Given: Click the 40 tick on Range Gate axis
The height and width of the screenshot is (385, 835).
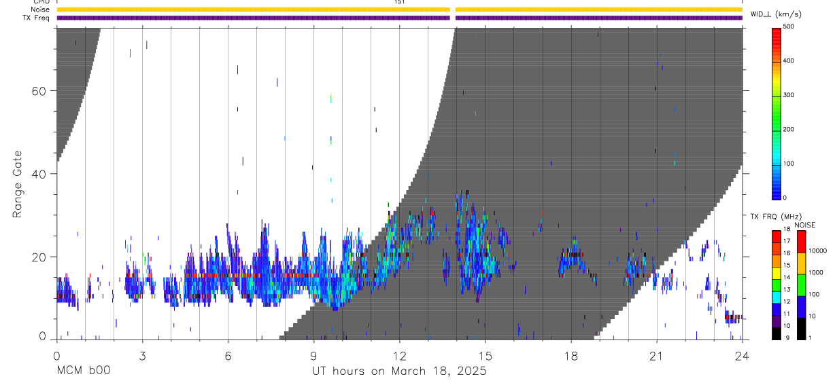Looking at the screenshot, I should coord(39,174).
